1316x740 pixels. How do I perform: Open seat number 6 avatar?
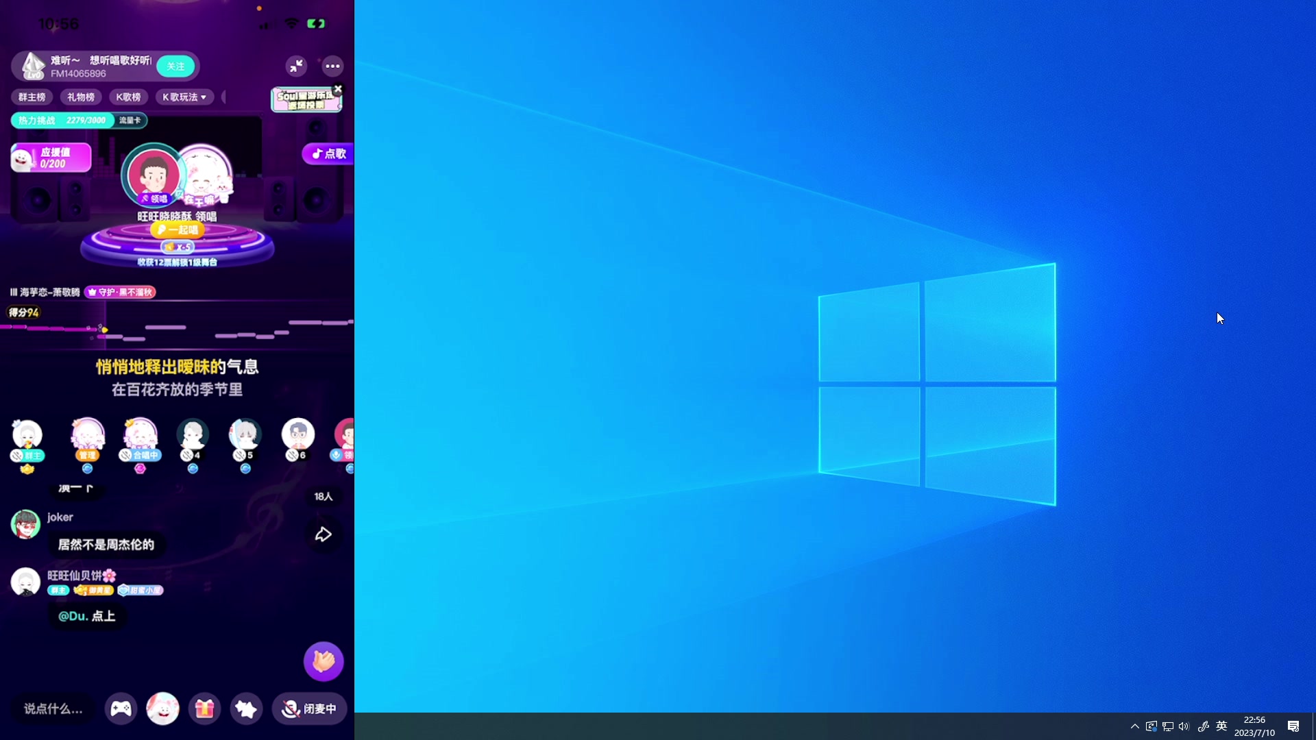(x=298, y=434)
